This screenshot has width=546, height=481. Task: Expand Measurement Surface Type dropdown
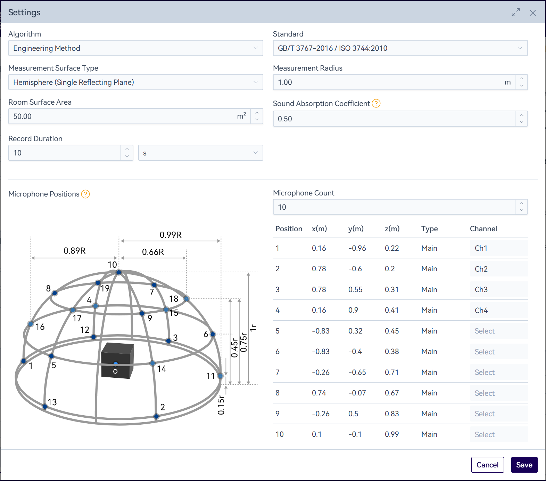(x=135, y=82)
